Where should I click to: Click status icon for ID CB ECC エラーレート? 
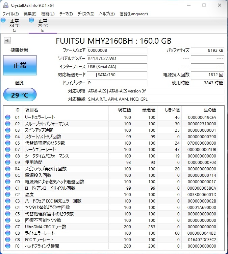coord(8,239)
